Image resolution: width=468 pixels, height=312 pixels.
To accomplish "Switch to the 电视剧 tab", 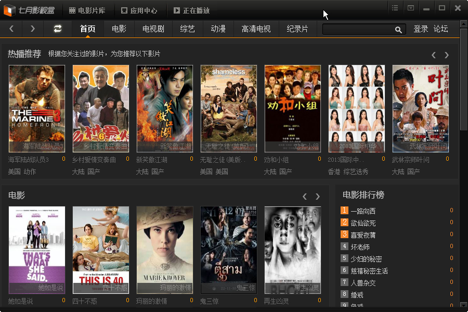I will click(x=153, y=29).
